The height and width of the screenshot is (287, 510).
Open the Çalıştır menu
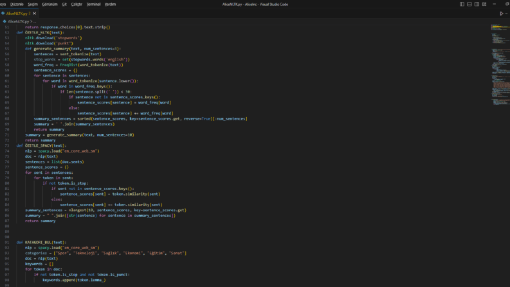pyautogui.click(x=77, y=5)
